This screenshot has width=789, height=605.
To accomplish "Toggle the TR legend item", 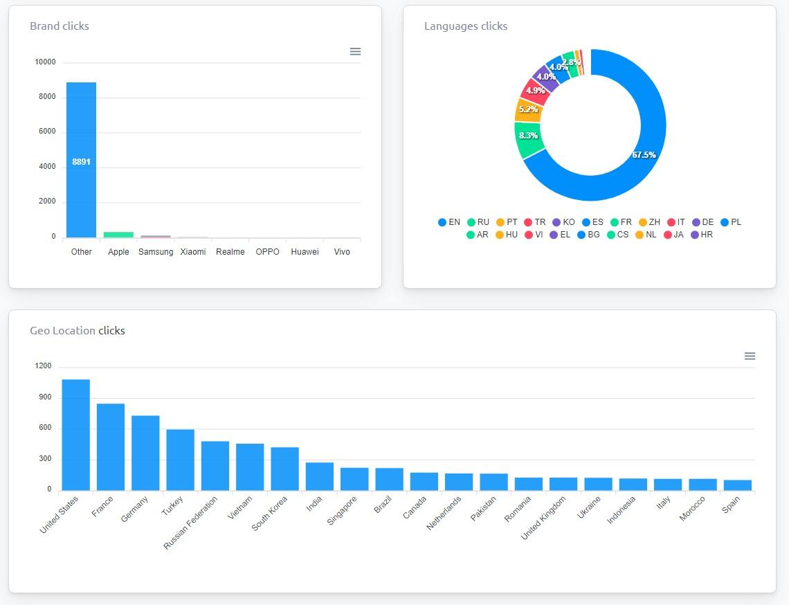I will [536, 222].
